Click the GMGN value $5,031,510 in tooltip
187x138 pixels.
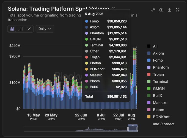point(118,39)
